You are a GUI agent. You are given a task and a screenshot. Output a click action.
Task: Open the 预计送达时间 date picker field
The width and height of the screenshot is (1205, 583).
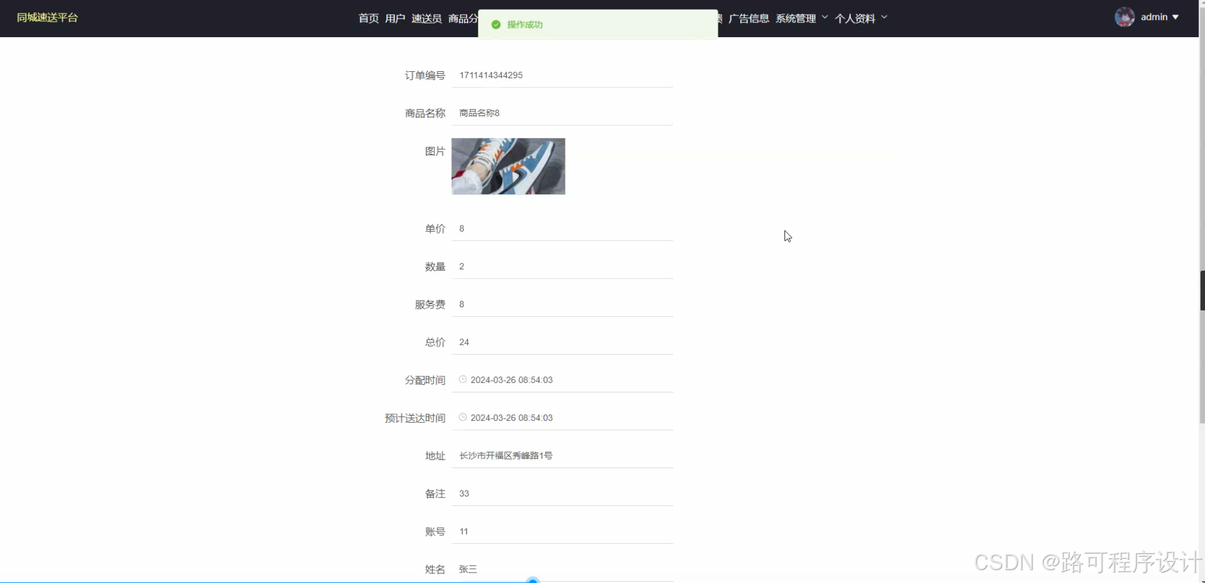point(562,418)
